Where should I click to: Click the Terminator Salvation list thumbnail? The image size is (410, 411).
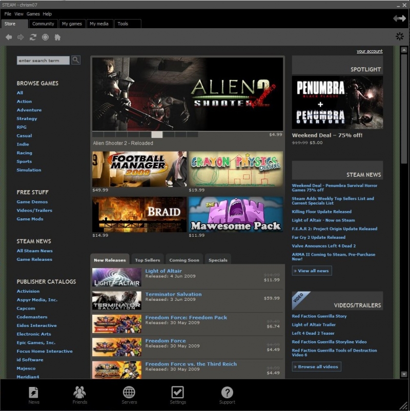tap(117, 300)
